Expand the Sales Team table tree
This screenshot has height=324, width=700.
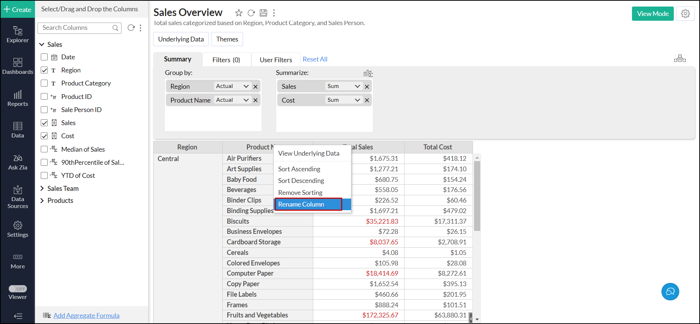[42, 188]
